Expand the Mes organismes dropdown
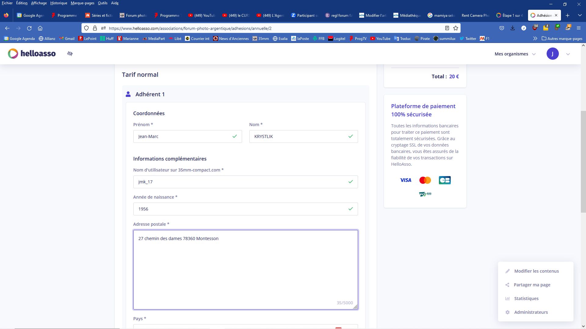This screenshot has width=586, height=329. pos(515,54)
